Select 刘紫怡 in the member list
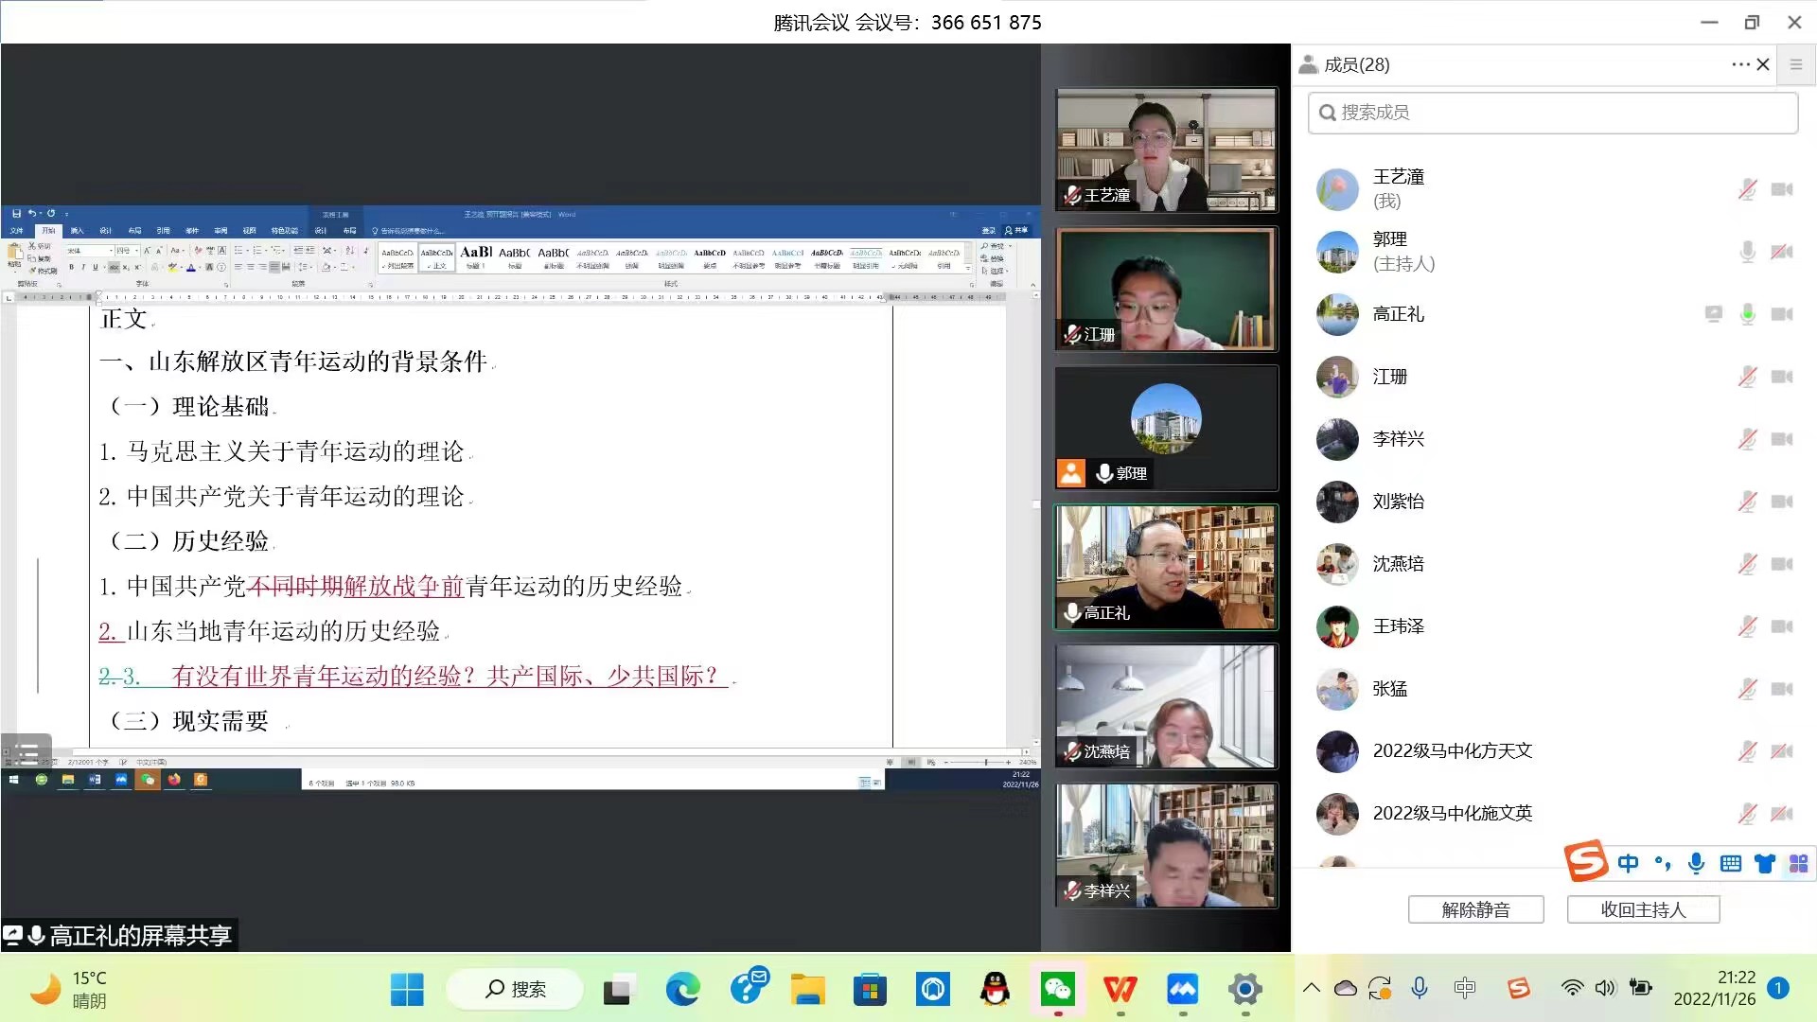 coord(1399,502)
